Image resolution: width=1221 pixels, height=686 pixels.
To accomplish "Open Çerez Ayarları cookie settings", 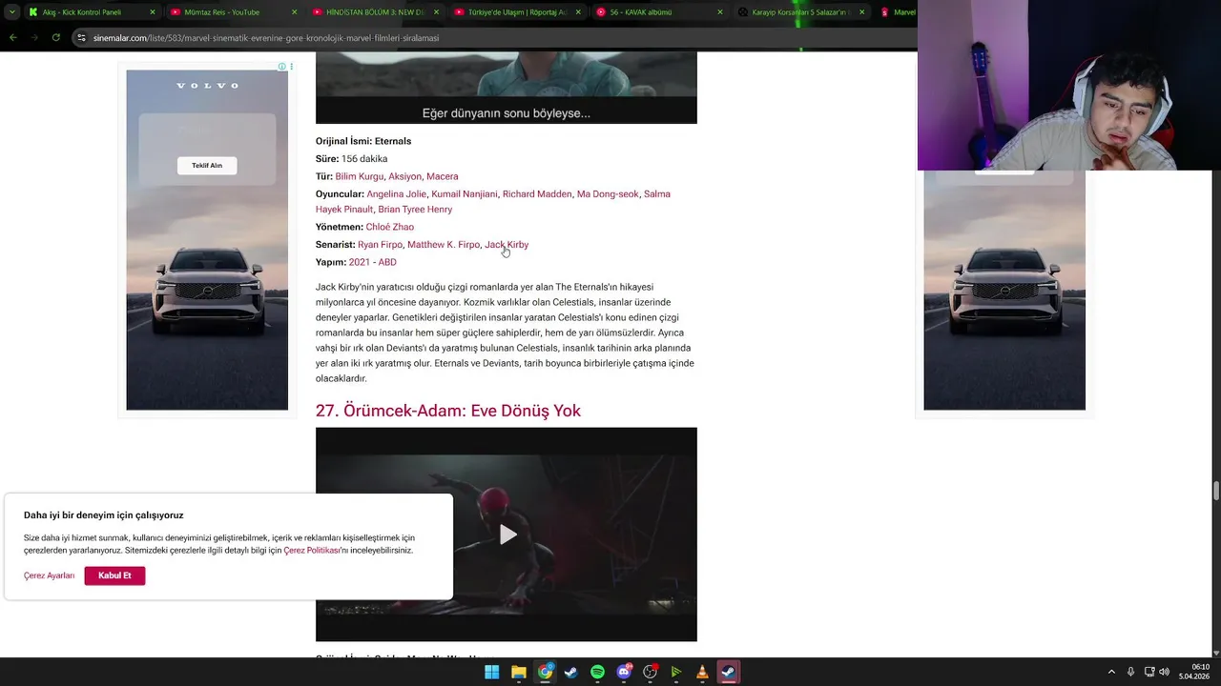I will 49,575.
